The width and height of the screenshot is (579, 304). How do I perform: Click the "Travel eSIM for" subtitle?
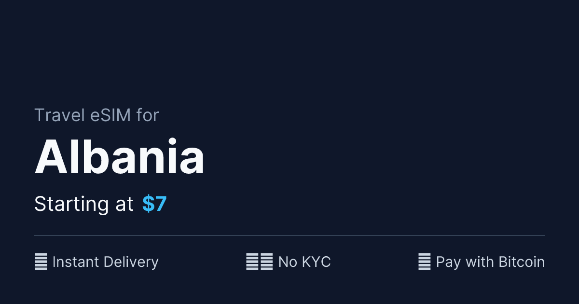(x=96, y=115)
